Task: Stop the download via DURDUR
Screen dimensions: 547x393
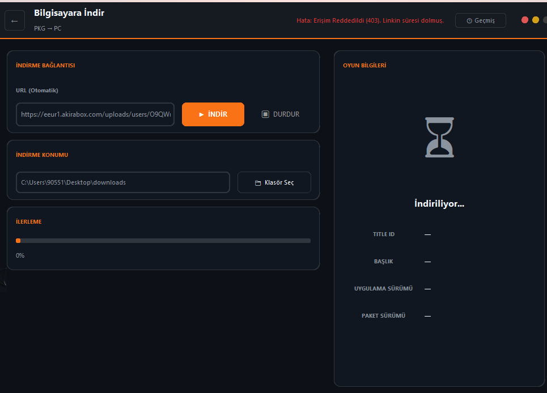Action: pyautogui.click(x=281, y=114)
